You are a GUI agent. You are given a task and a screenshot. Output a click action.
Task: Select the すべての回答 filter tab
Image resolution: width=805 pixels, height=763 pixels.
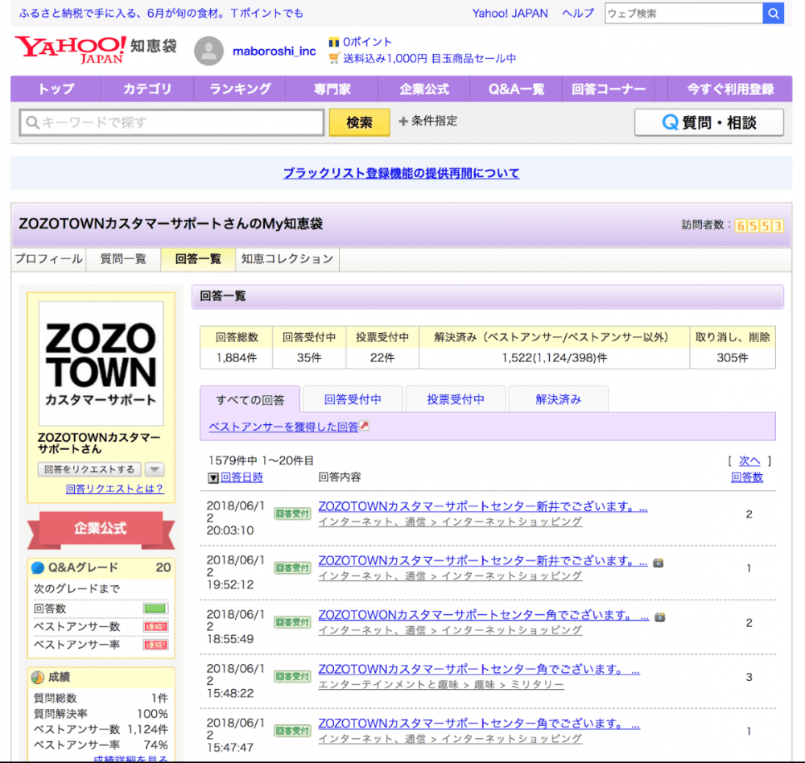(250, 399)
